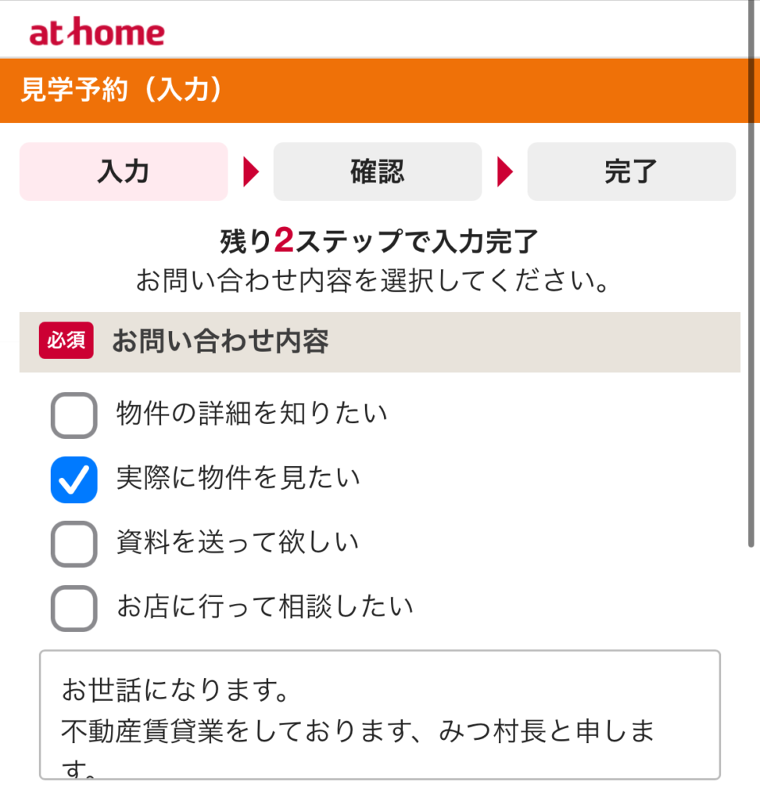Uncheck the blue 実際に物件を見たい checkbox
The width and height of the screenshot is (760, 801).
(74, 479)
